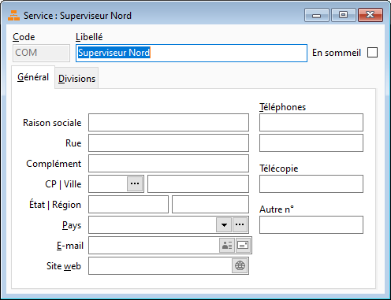Click the Ville city input field
The image size is (391, 300).
click(198, 183)
